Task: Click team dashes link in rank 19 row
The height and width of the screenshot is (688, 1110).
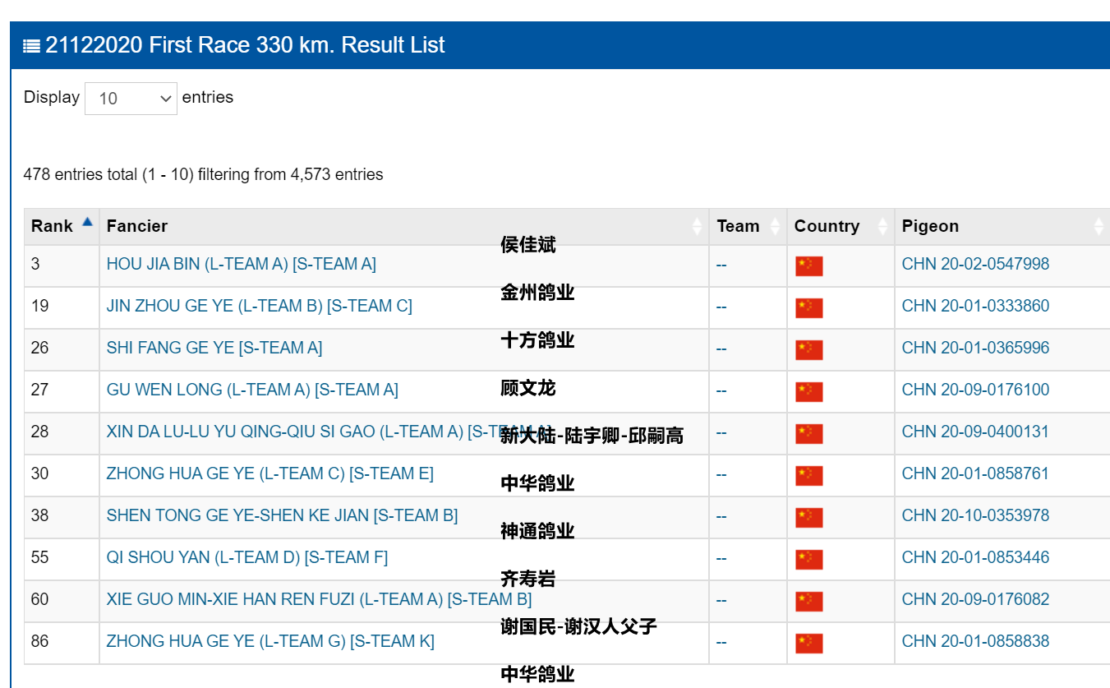Action: click(x=721, y=307)
